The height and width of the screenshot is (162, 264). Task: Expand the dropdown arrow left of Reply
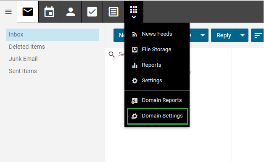203,35
